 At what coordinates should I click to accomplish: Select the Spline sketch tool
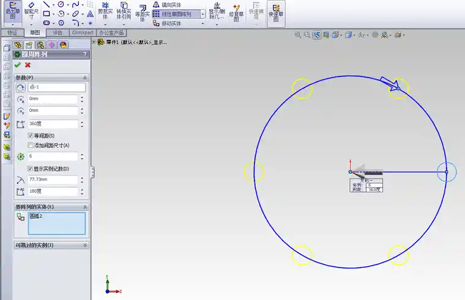click(76, 4)
